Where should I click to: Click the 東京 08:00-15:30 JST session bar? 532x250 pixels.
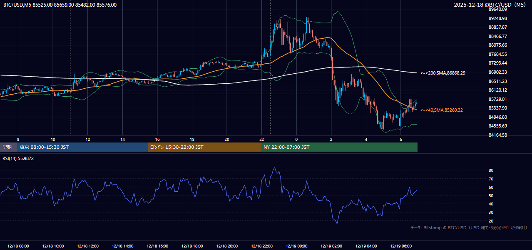[82, 147]
